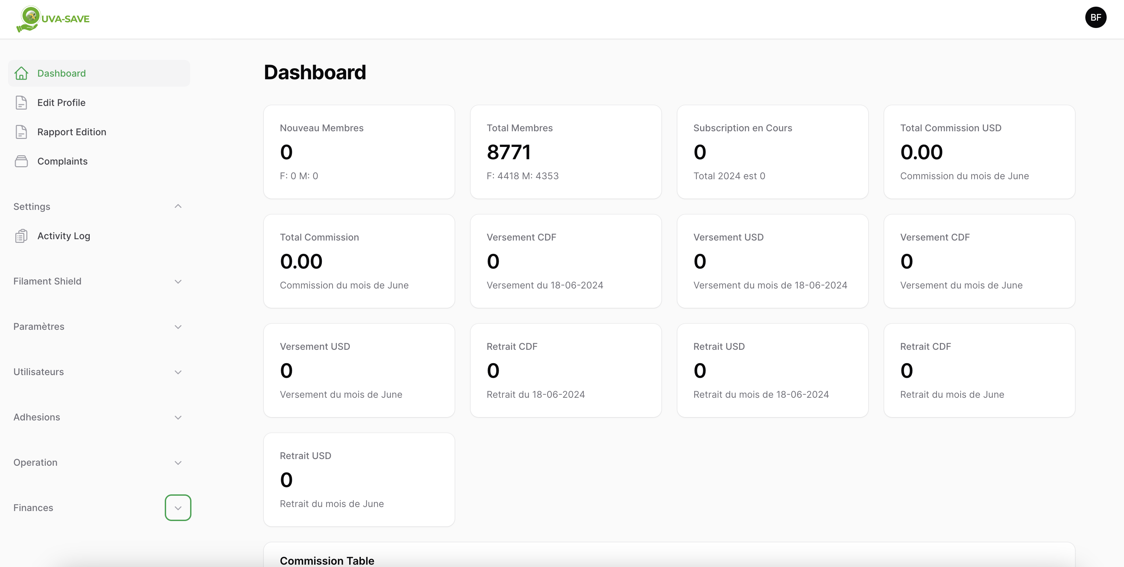Go to Edit Profile page

[61, 102]
